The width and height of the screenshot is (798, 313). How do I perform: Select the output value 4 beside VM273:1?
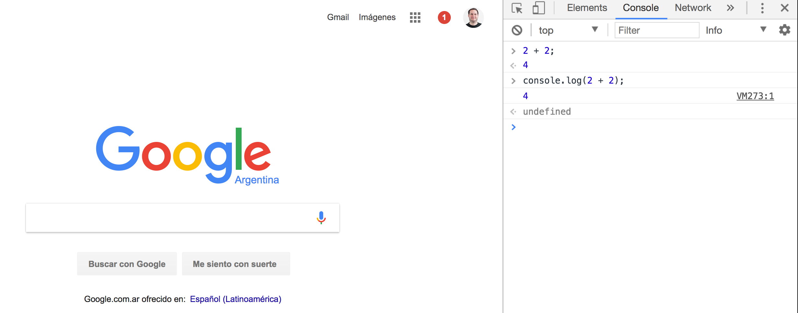[x=525, y=96]
